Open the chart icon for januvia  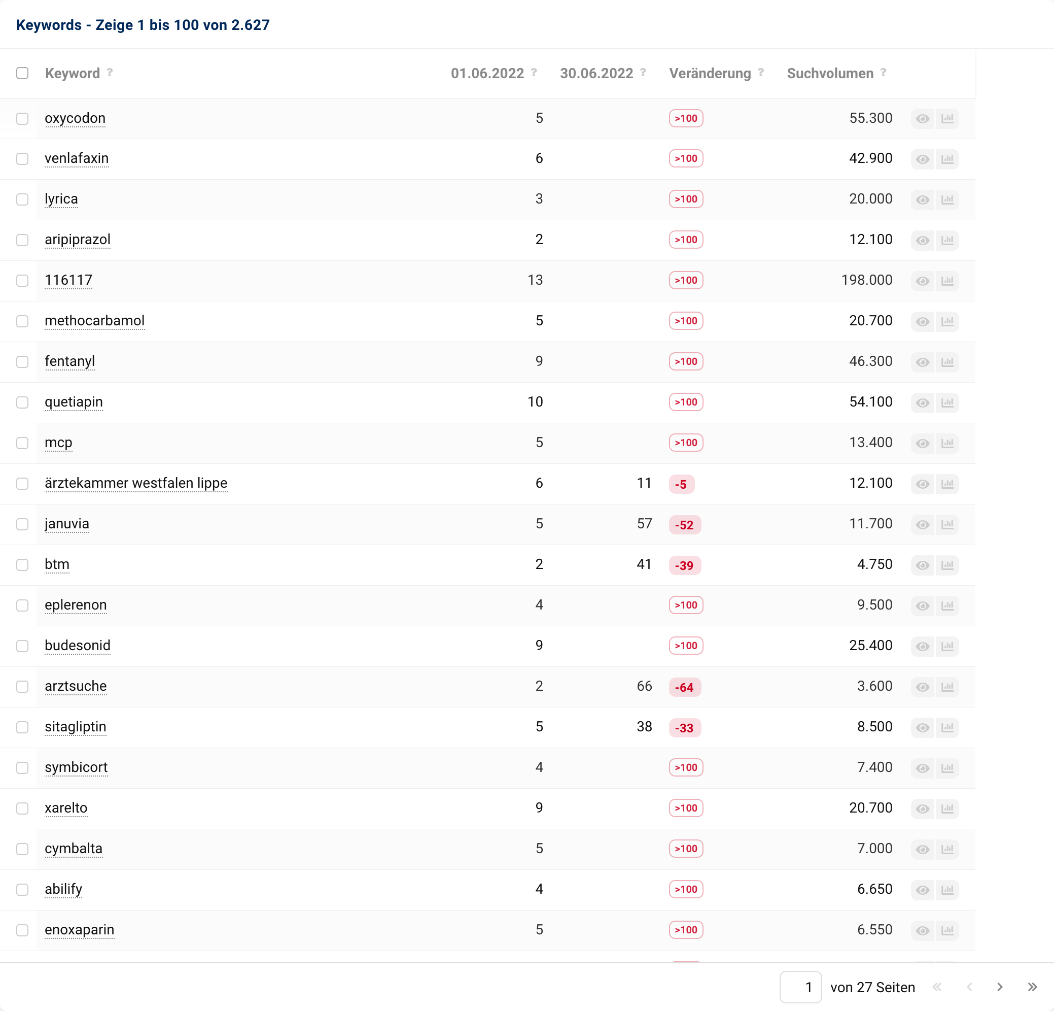coord(947,525)
